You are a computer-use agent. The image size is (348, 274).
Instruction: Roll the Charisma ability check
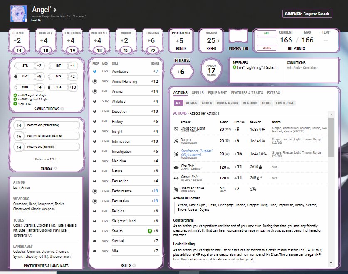pyautogui.click(x=153, y=41)
